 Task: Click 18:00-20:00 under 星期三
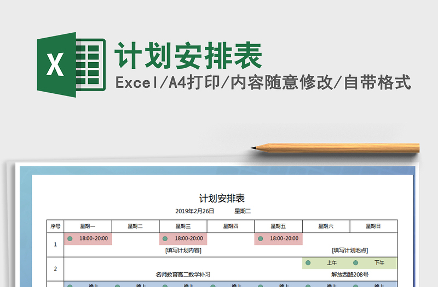[189, 238]
